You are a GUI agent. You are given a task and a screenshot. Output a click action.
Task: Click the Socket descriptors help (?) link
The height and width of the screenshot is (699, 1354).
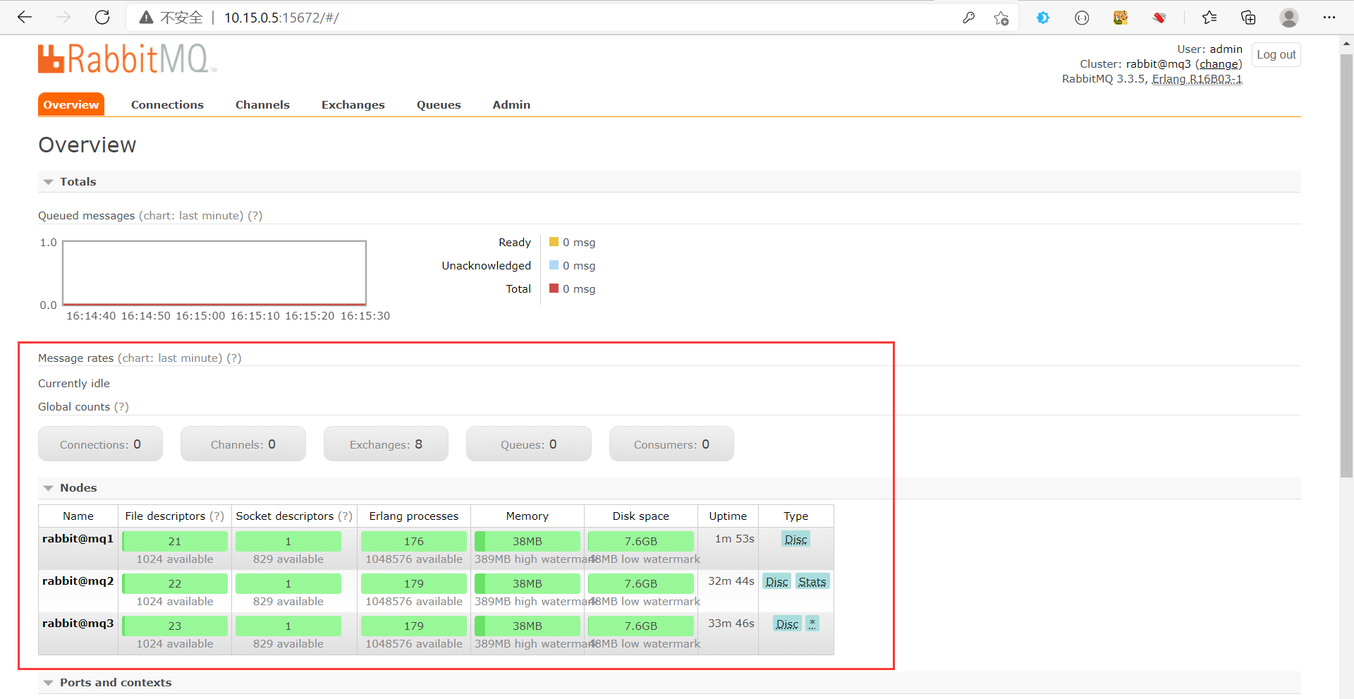pyautogui.click(x=345, y=516)
